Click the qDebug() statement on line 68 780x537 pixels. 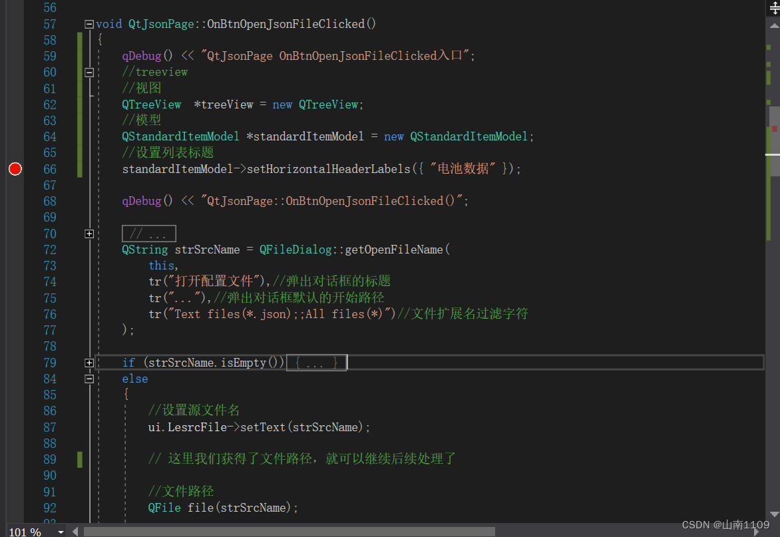(295, 202)
